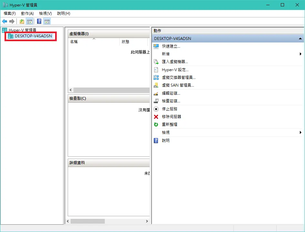Image resolution: width=305 pixels, height=232 pixels.
Task: Click the 說明 help icon in actions pane
Action: click(156, 140)
